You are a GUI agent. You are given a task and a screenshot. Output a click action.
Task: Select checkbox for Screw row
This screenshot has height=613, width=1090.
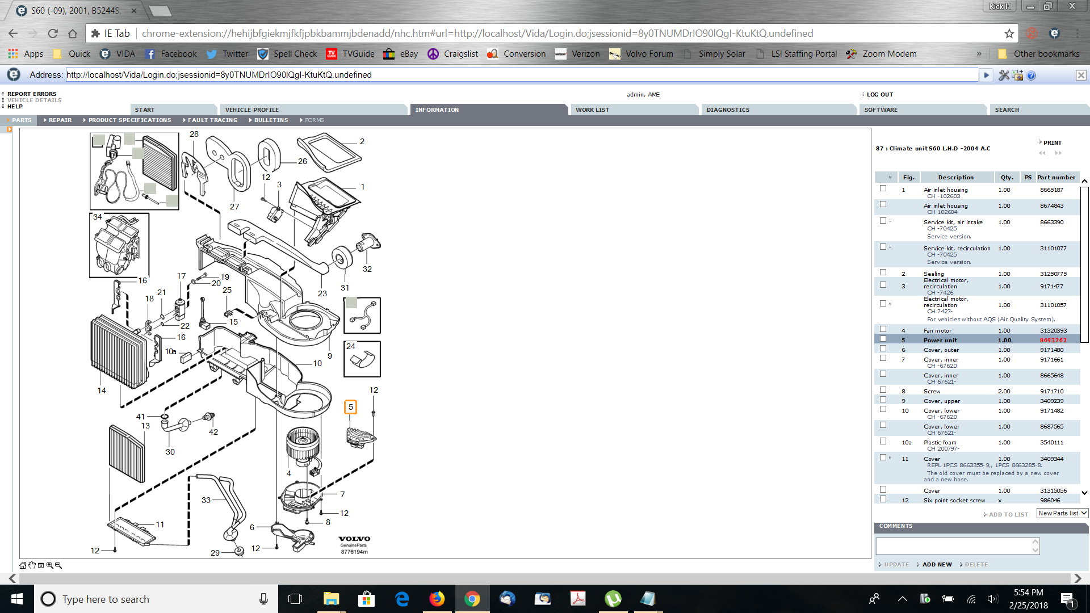(x=883, y=390)
